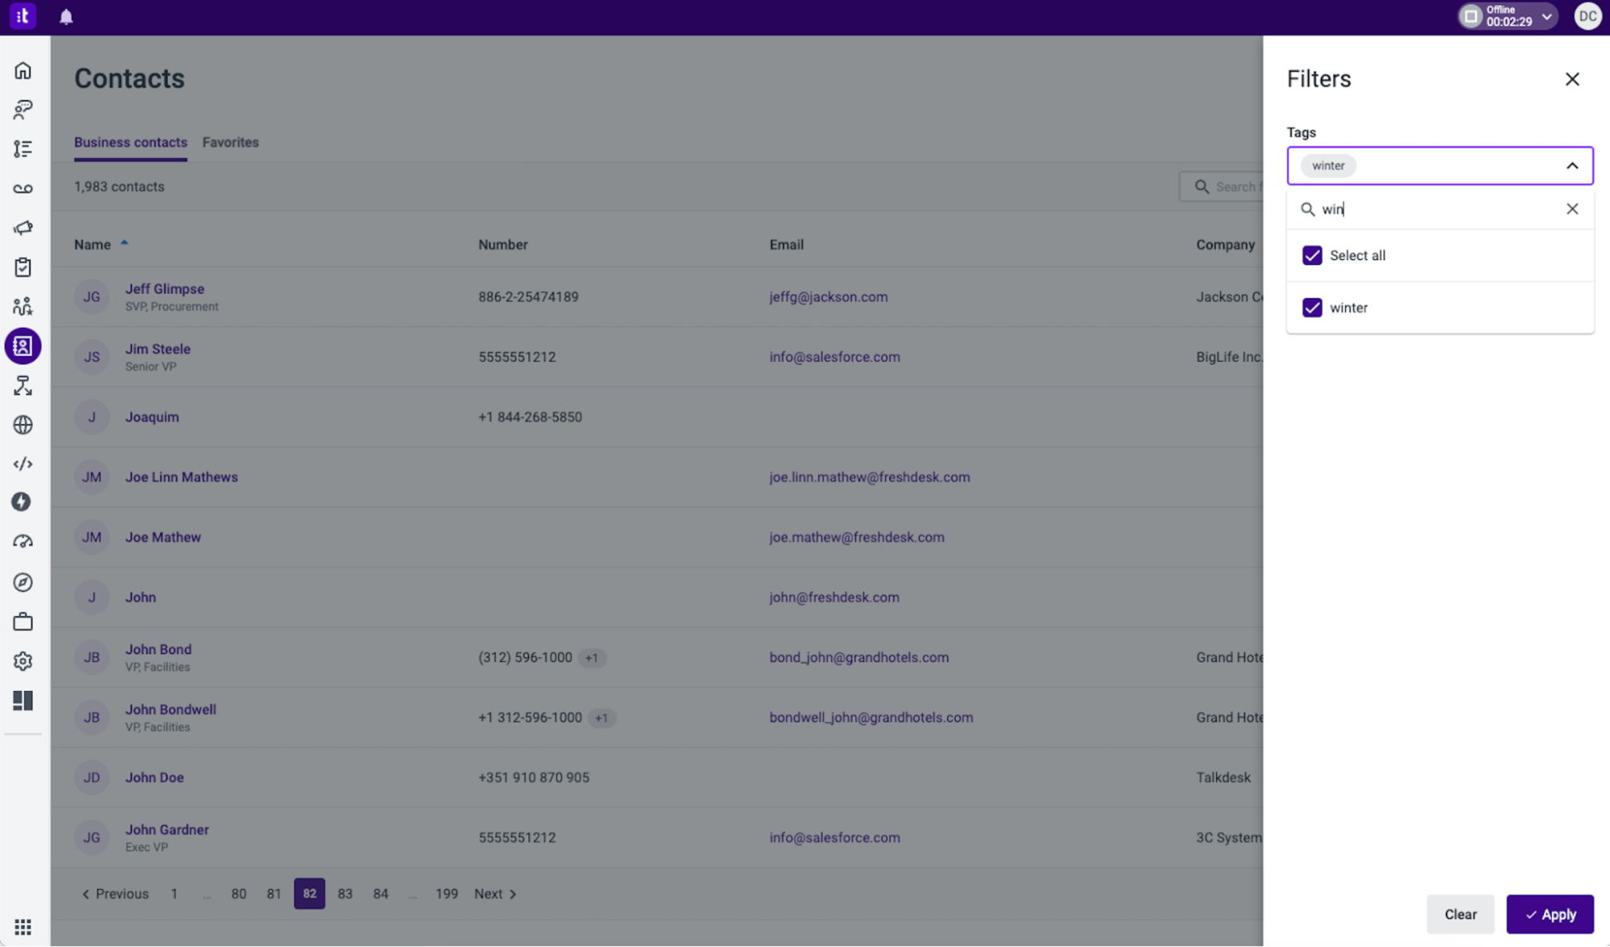Go to Previous page
Screen dimensions: 1610x947
tap(115, 894)
